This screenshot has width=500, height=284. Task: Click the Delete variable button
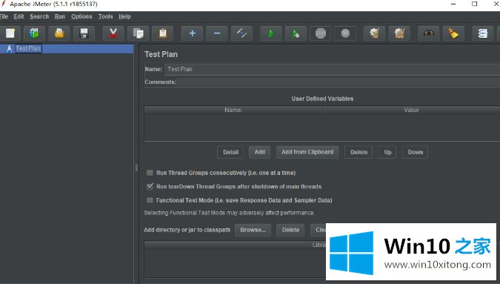(359, 152)
